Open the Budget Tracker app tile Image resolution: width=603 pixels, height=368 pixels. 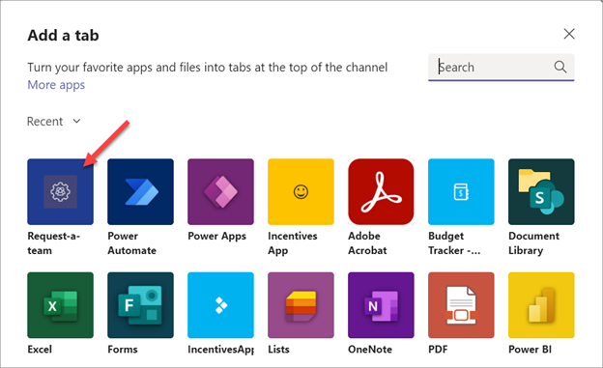tap(461, 191)
